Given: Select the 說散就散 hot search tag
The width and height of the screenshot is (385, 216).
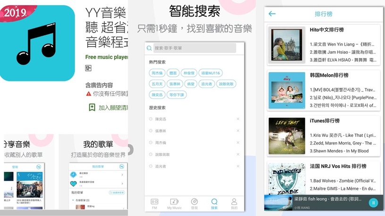Looking at the screenshot, I should tap(226, 84).
